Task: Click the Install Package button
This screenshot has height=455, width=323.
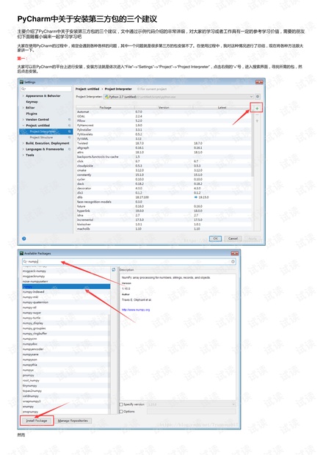Action: 37,421
